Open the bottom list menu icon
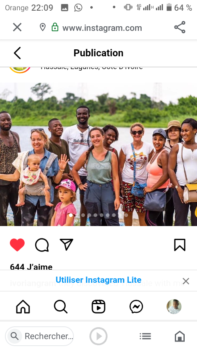 tap(145, 336)
